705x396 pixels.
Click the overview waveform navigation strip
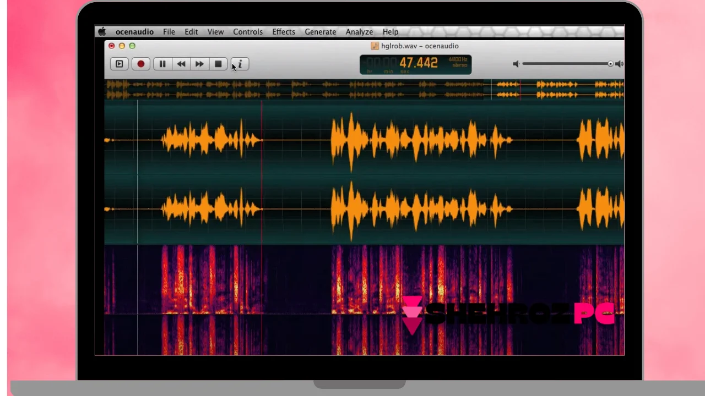click(x=364, y=90)
